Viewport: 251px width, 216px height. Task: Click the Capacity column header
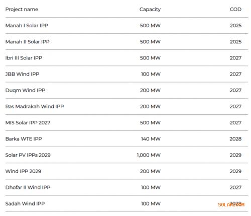pyautogui.click(x=150, y=10)
